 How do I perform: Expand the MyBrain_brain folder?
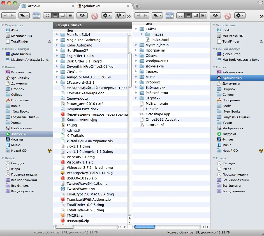pos(136,45)
